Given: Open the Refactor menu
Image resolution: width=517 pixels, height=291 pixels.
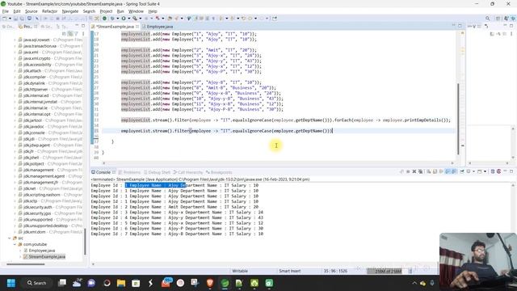Looking at the screenshot, I should tap(50, 11).
